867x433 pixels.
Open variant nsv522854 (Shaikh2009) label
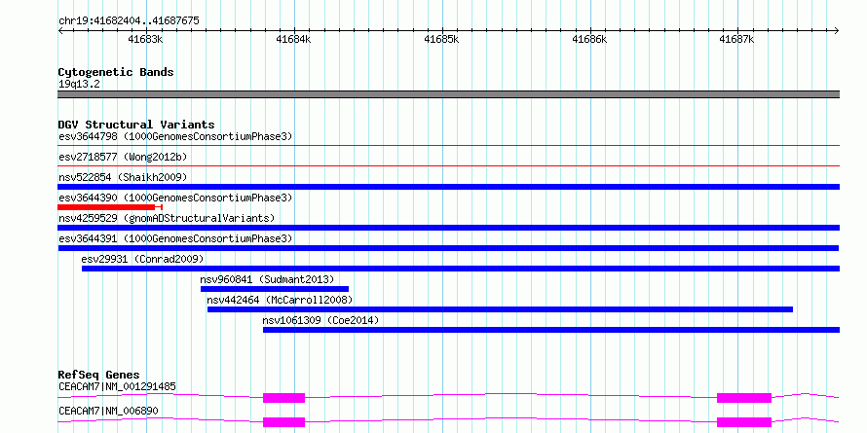click(x=123, y=177)
